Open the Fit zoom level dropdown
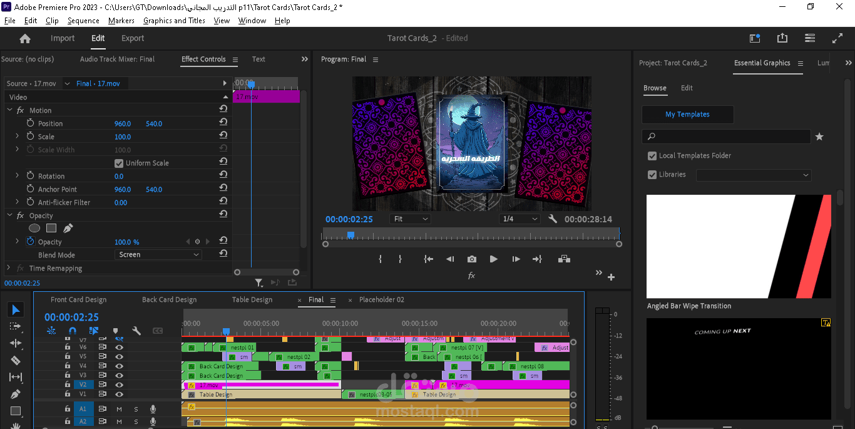The width and height of the screenshot is (855, 429). [x=410, y=219]
